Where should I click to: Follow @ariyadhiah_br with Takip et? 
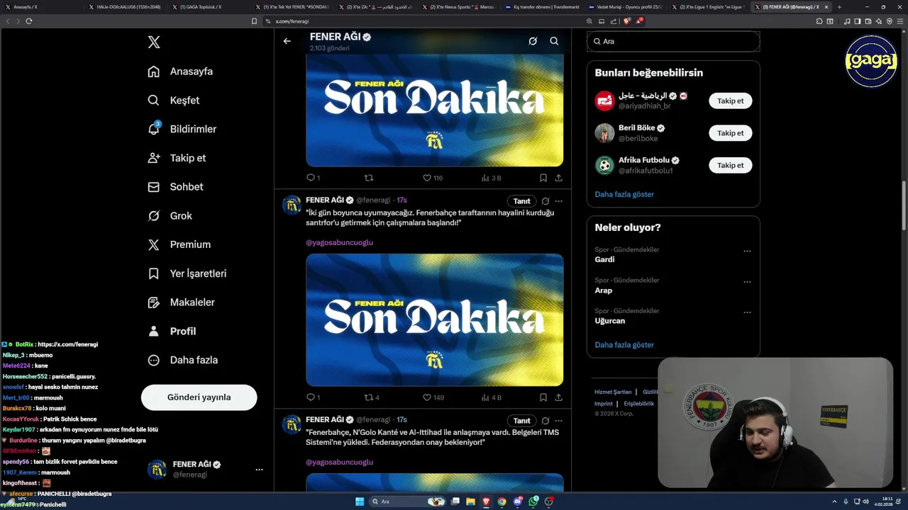tap(730, 101)
